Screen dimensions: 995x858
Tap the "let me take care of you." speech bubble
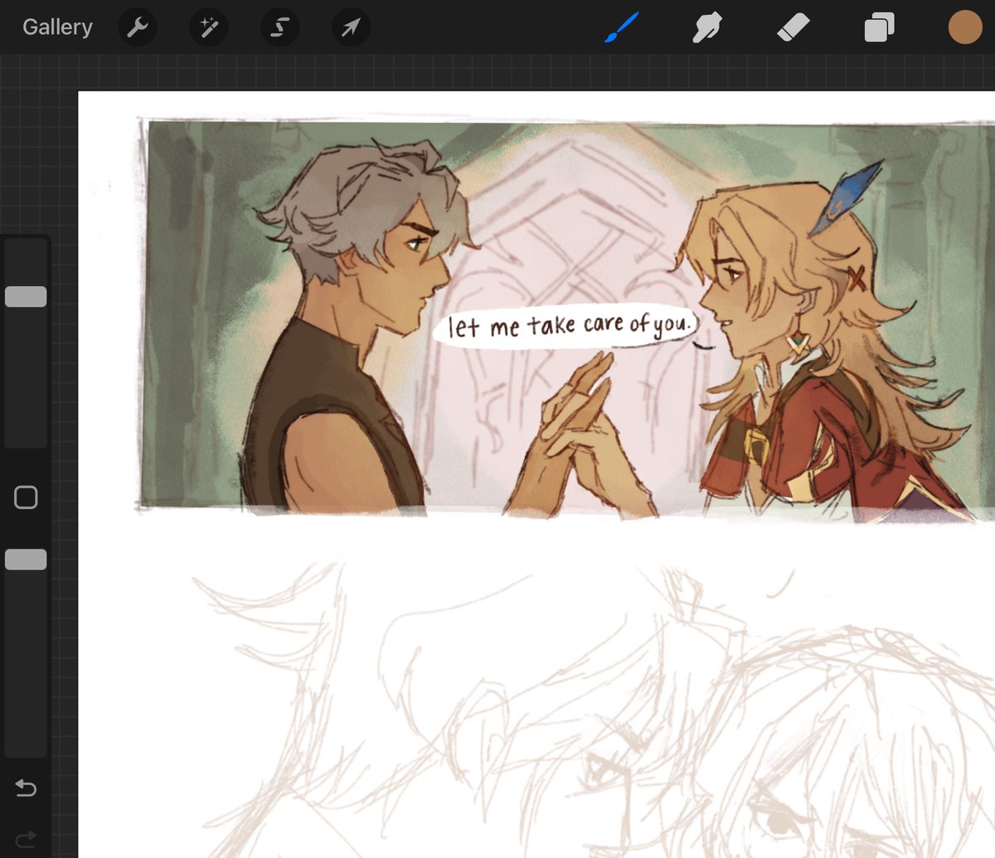point(568,325)
